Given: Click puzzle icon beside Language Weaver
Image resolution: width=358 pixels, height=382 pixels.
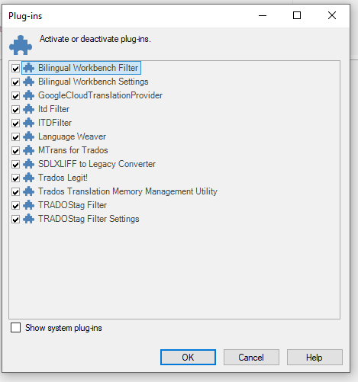Looking at the screenshot, I should coord(28,136).
